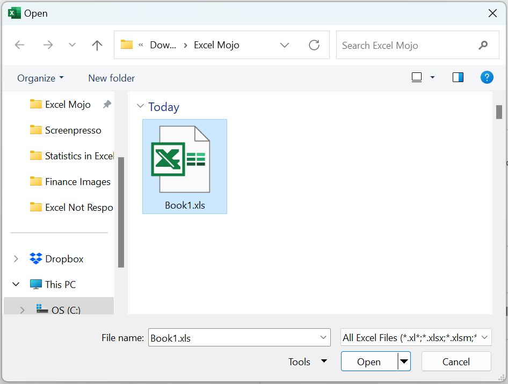Open the Finance Images folder

coord(70,182)
